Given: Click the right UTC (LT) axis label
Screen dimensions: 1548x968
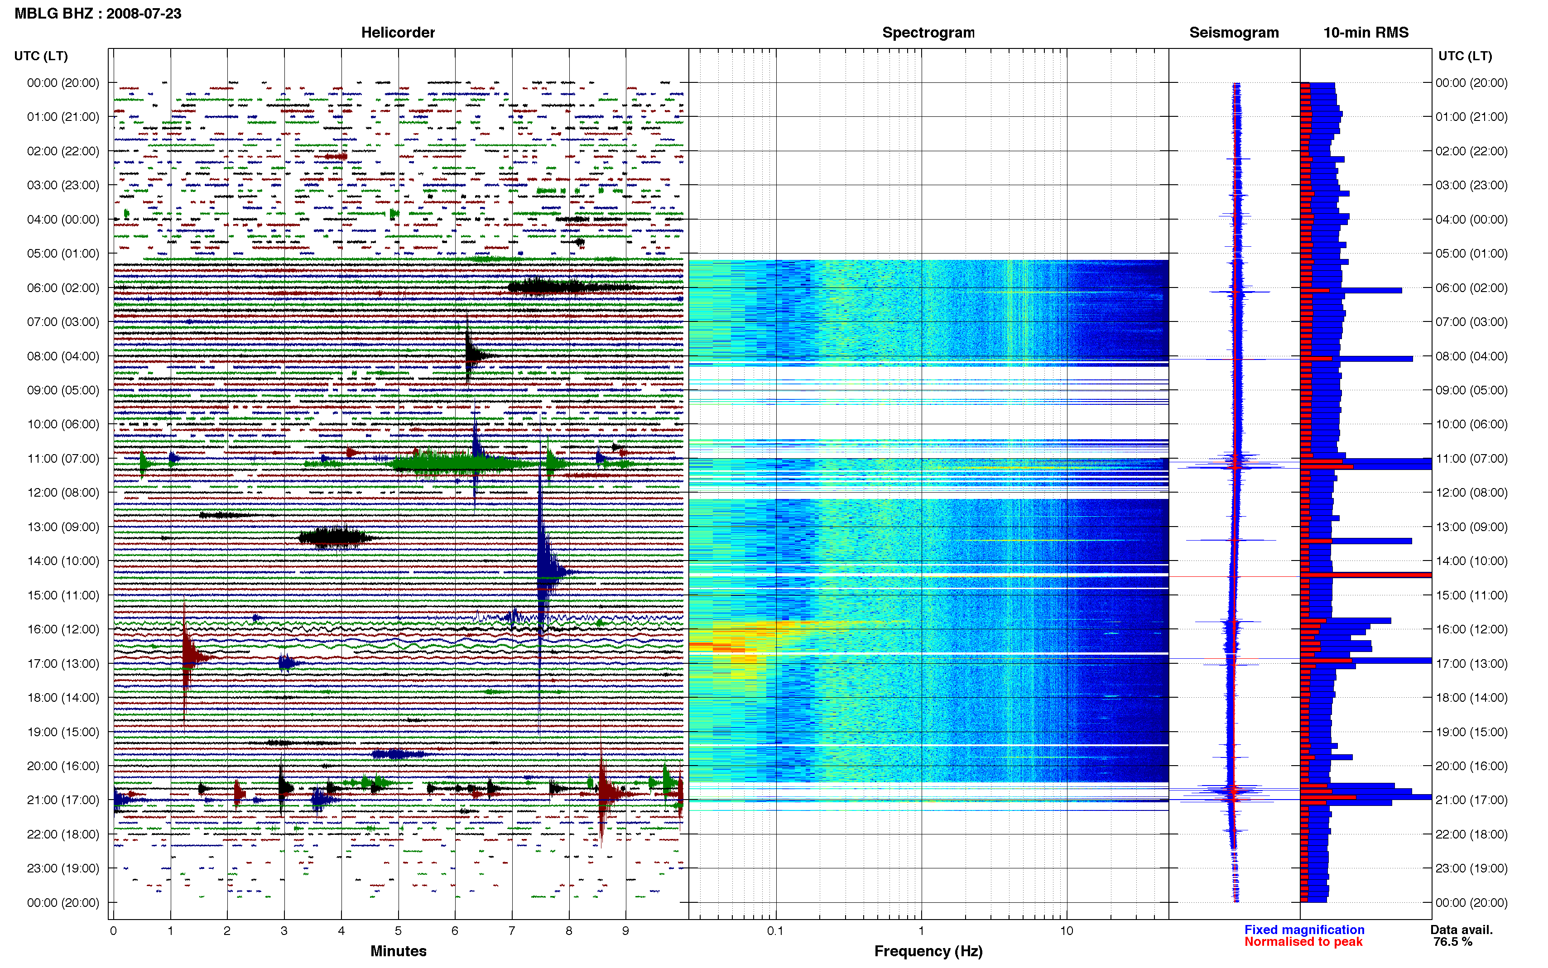Looking at the screenshot, I should point(1465,56).
